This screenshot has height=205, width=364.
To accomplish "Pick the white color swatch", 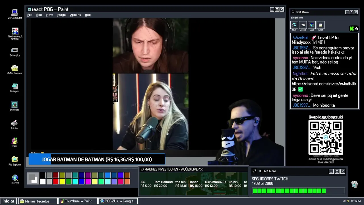I will 43,181.
